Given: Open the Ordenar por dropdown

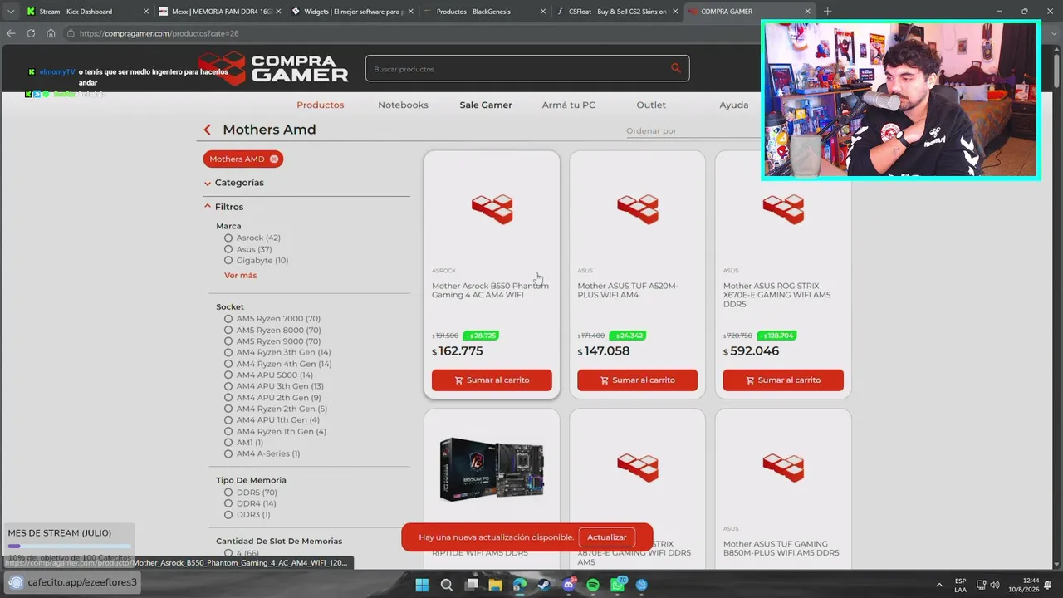Looking at the screenshot, I should coord(693,130).
